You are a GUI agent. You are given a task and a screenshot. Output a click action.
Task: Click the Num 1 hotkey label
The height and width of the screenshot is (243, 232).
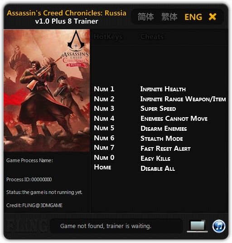(x=104, y=89)
